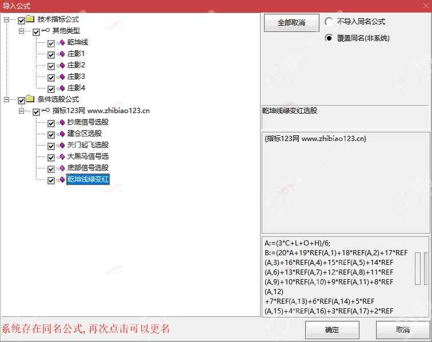Screen dimensions: 432x342
Task: Collapse the 其他类型 tree branch
Action: click(x=21, y=31)
